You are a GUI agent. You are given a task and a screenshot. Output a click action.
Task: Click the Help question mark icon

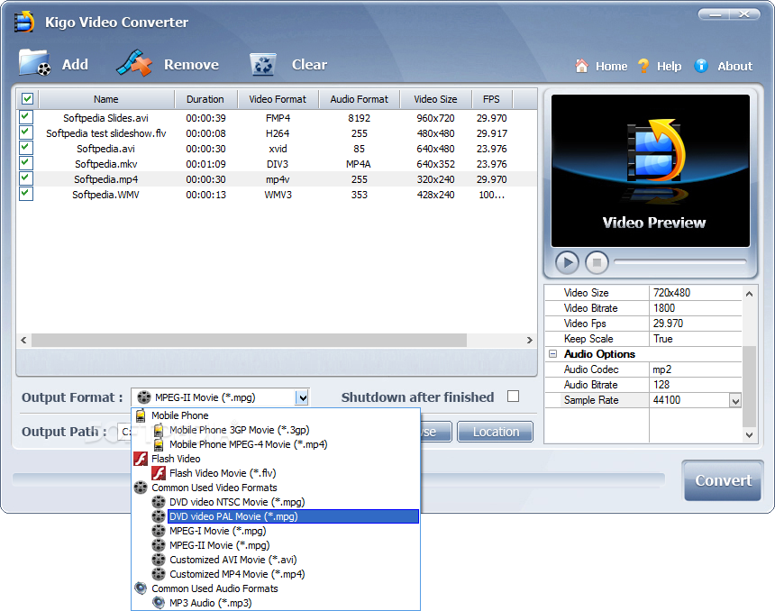point(643,66)
